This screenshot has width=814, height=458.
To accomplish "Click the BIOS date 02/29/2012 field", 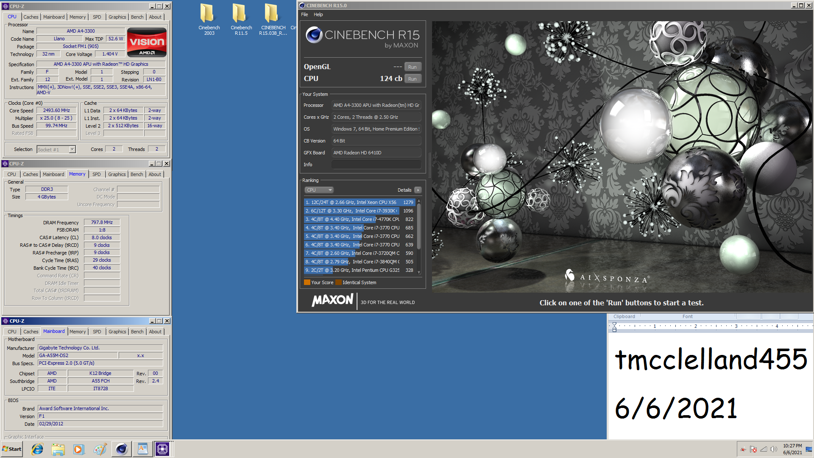I will click(100, 424).
